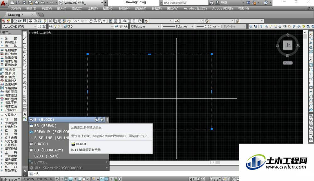
Task: Click the Open folder icon in quick access
Action: tap(18, 3)
